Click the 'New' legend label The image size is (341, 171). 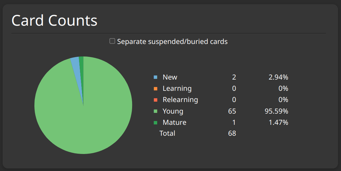point(170,77)
